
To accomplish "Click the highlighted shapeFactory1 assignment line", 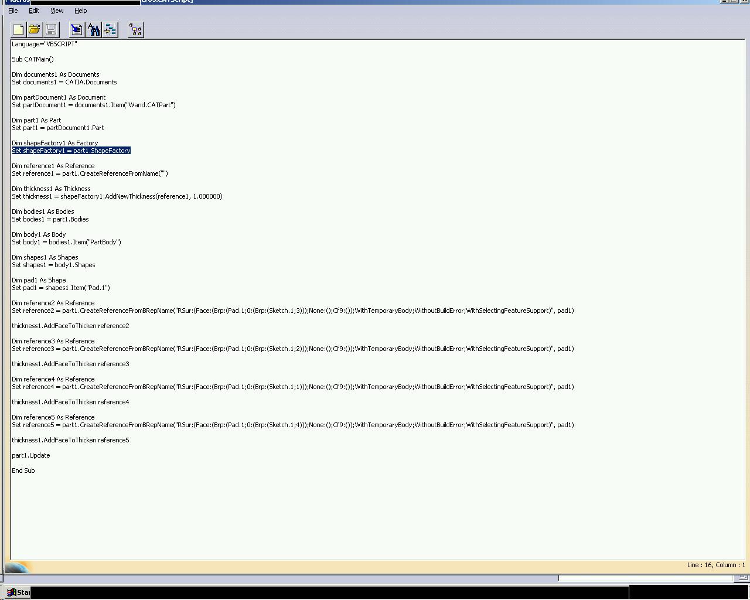I will click(x=71, y=151).
